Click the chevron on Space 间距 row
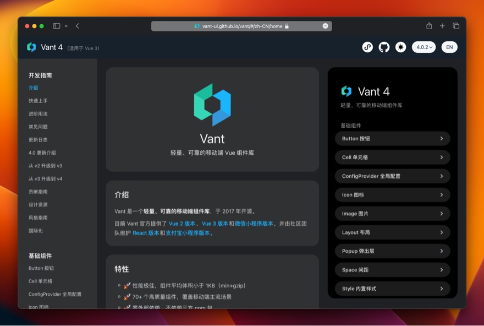 click(442, 270)
